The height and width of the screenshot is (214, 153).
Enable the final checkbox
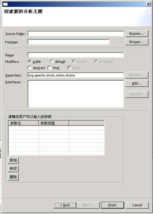(50, 68)
